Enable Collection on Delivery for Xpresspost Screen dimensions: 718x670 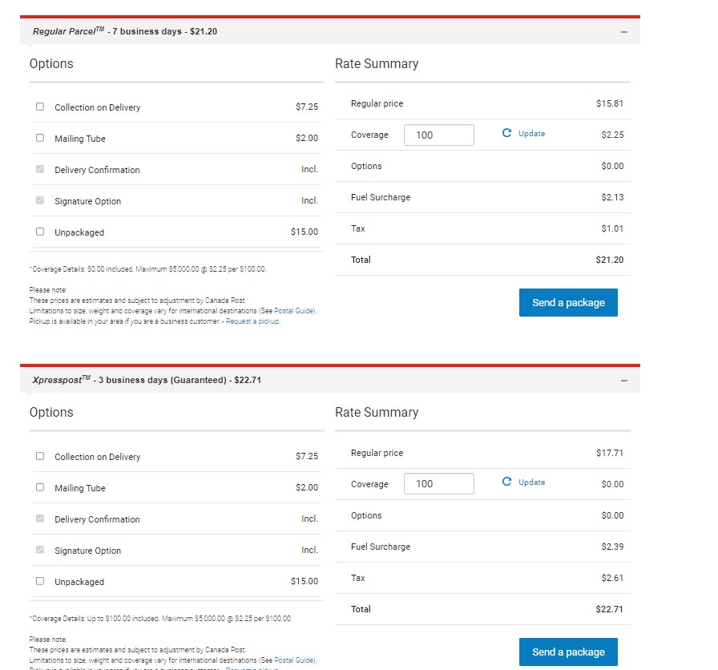pyautogui.click(x=39, y=455)
